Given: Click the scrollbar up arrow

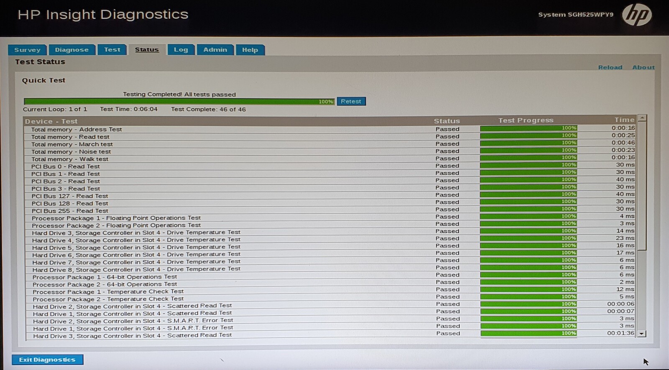Looking at the screenshot, I should [x=642, y=118].
